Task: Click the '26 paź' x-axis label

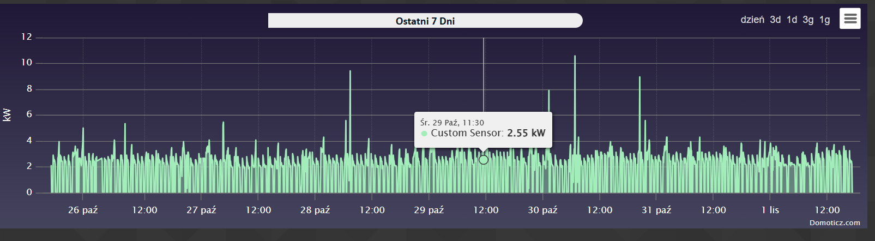Action: click(83, 210)
